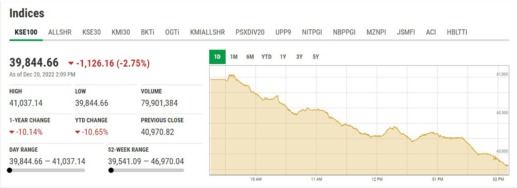This screenshot has height=188, width=517.
Task: Select the KMI30 index tab
Action: [x=121, y=32]
